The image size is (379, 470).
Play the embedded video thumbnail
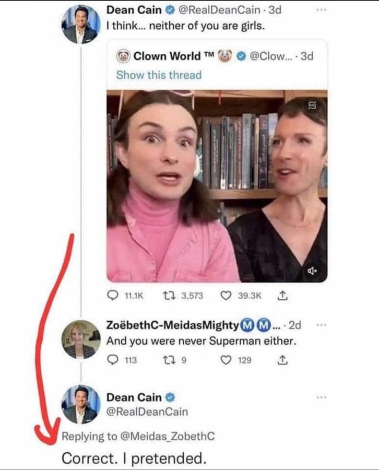[217, 186]
